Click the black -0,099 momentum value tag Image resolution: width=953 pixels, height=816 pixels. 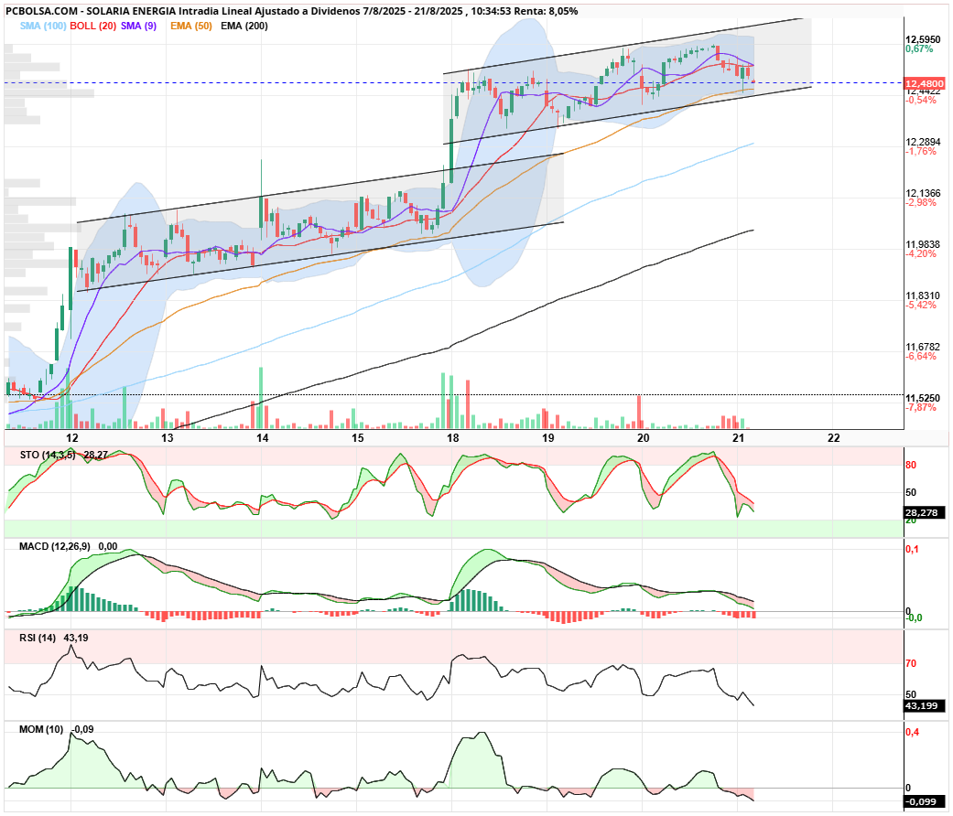[x=925, y=802]
